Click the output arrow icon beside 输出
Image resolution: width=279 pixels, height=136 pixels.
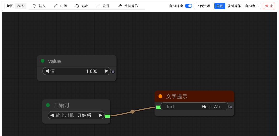pyautogui.click(x=77, y=6)
